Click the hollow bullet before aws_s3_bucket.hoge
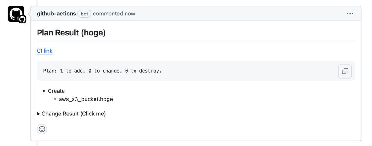Image resolution: width=372 pixels, height=146 pixels. click(55, 99)
